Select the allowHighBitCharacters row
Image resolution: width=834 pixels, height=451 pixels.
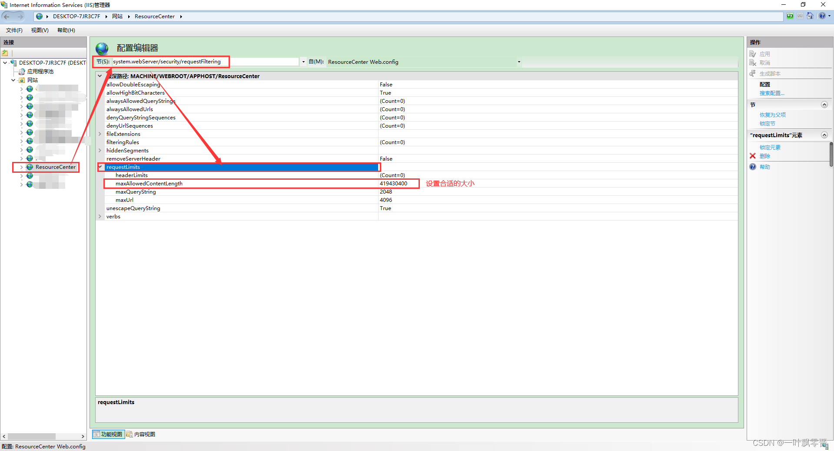pos(421,93)
